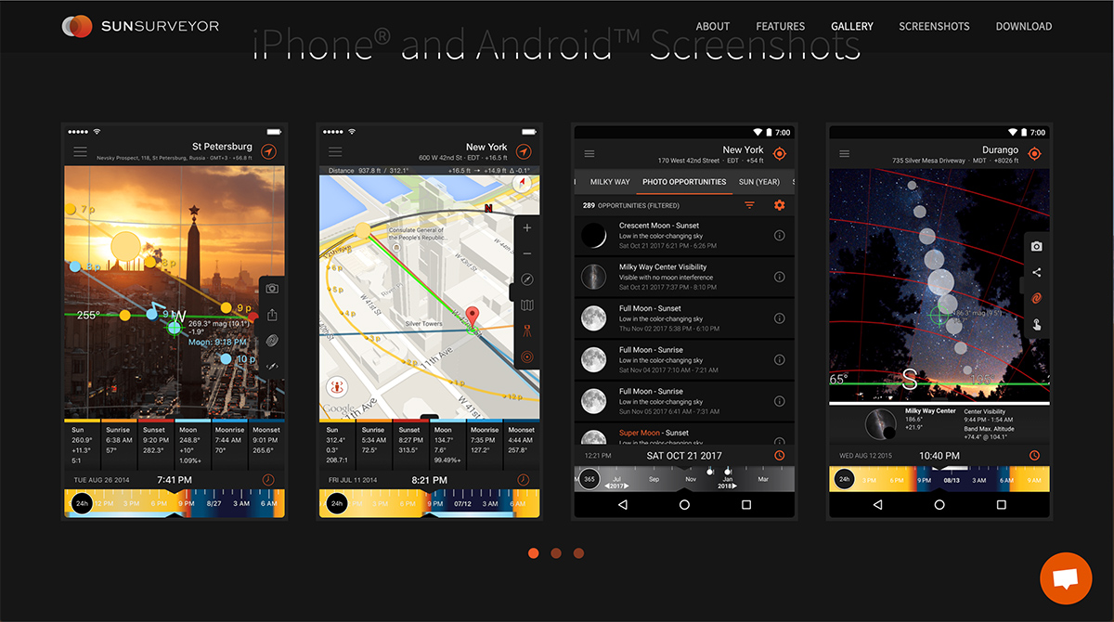The width and height of the screenshot is (1114, 622).
Task: Tap orange tripod icon in map side panel
Action: click(x=527, y=330)
